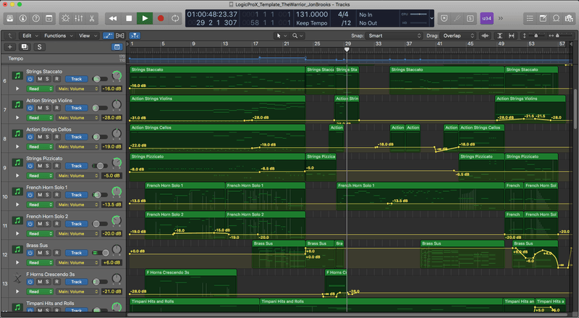The image size is (579, 318).
Task: Toggle Show Flex button
Action: [x=120, y=35]
